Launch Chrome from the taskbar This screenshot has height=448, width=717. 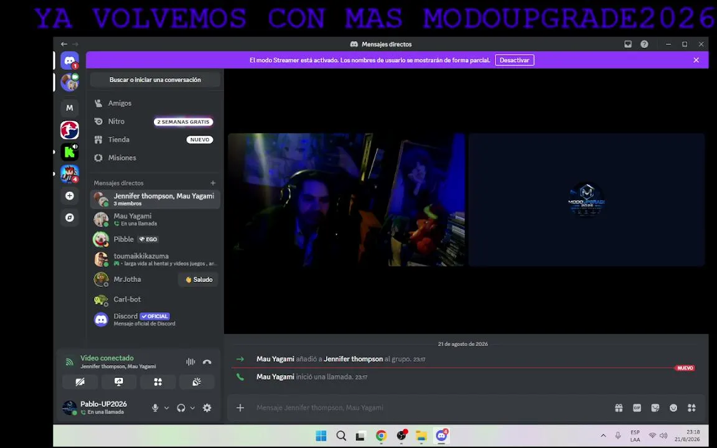tap(381, 436)
